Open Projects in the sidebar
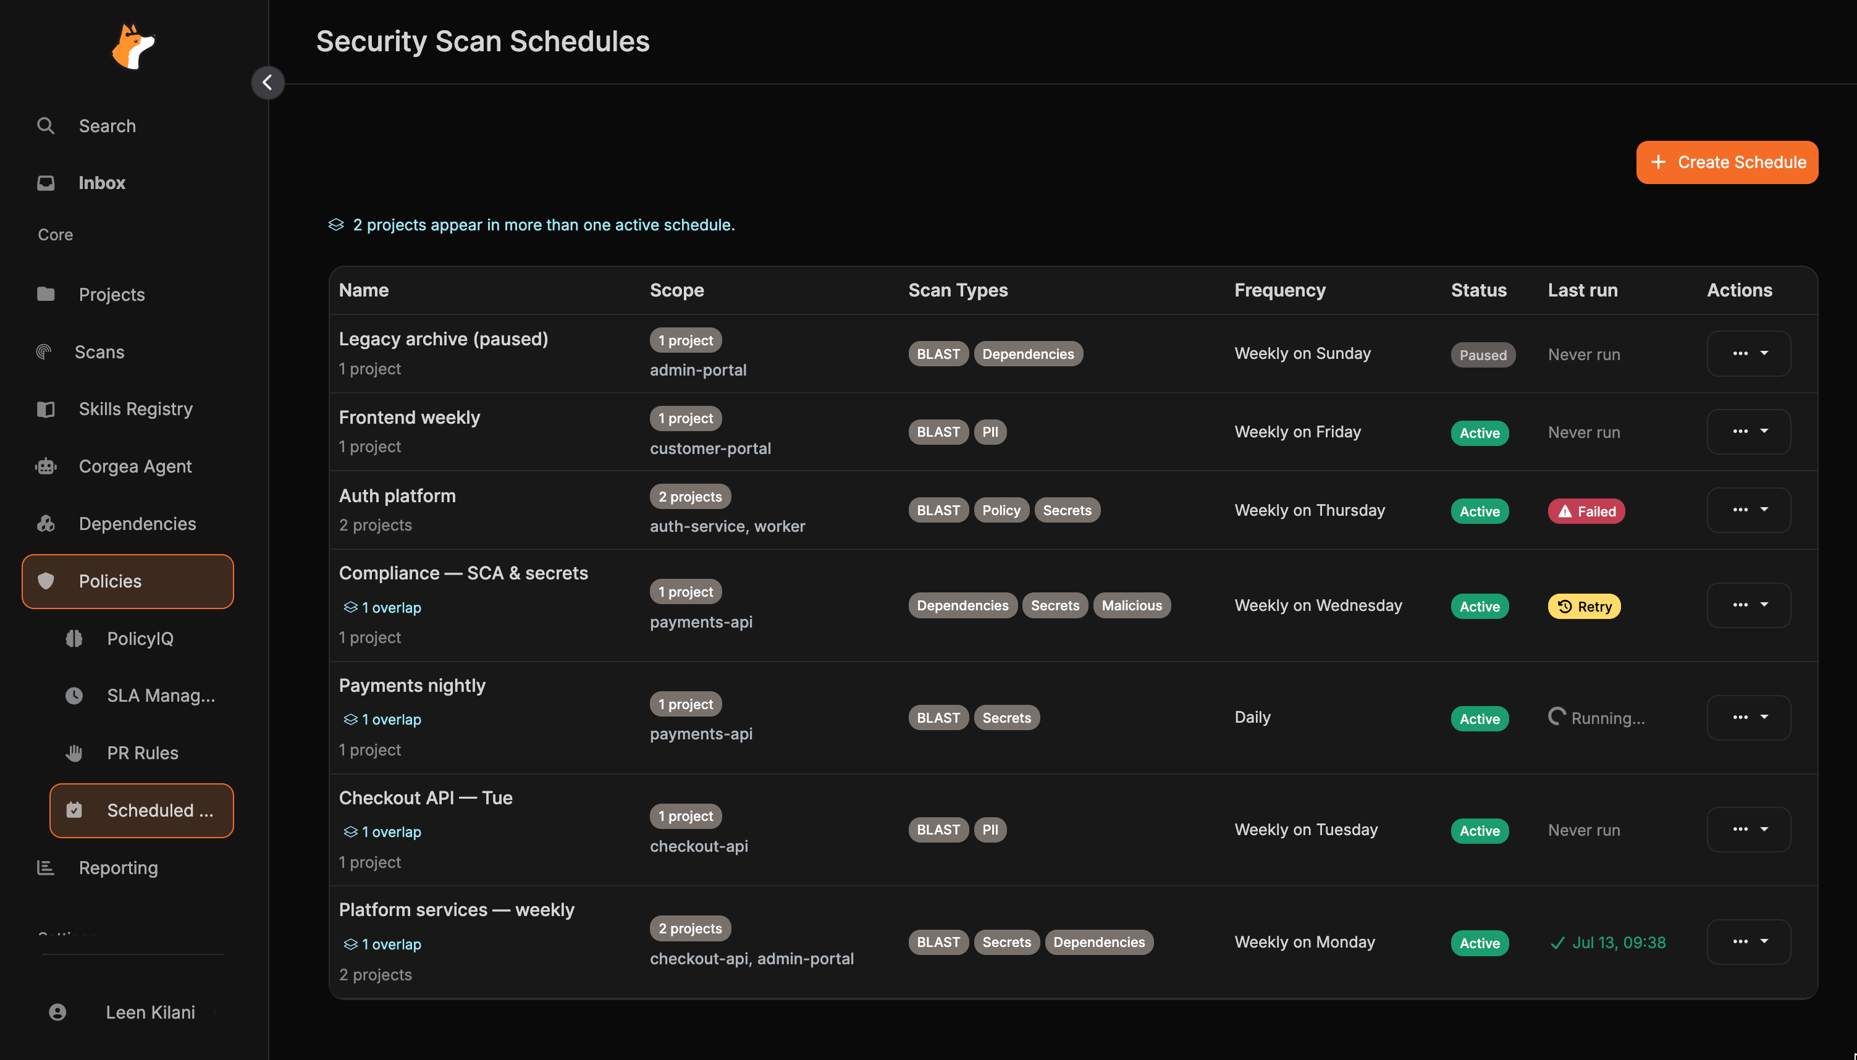This screenshot has height=1060, width=1857. (127, 294)
